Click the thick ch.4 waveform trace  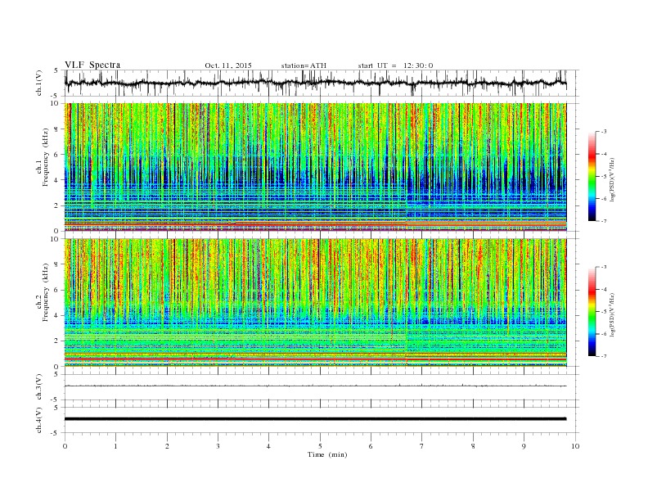coord(316,419)
